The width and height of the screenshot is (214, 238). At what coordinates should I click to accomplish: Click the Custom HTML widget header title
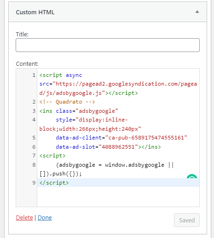tap(35, 12)
